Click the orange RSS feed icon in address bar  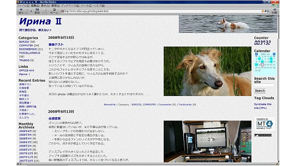pos(263,11)
